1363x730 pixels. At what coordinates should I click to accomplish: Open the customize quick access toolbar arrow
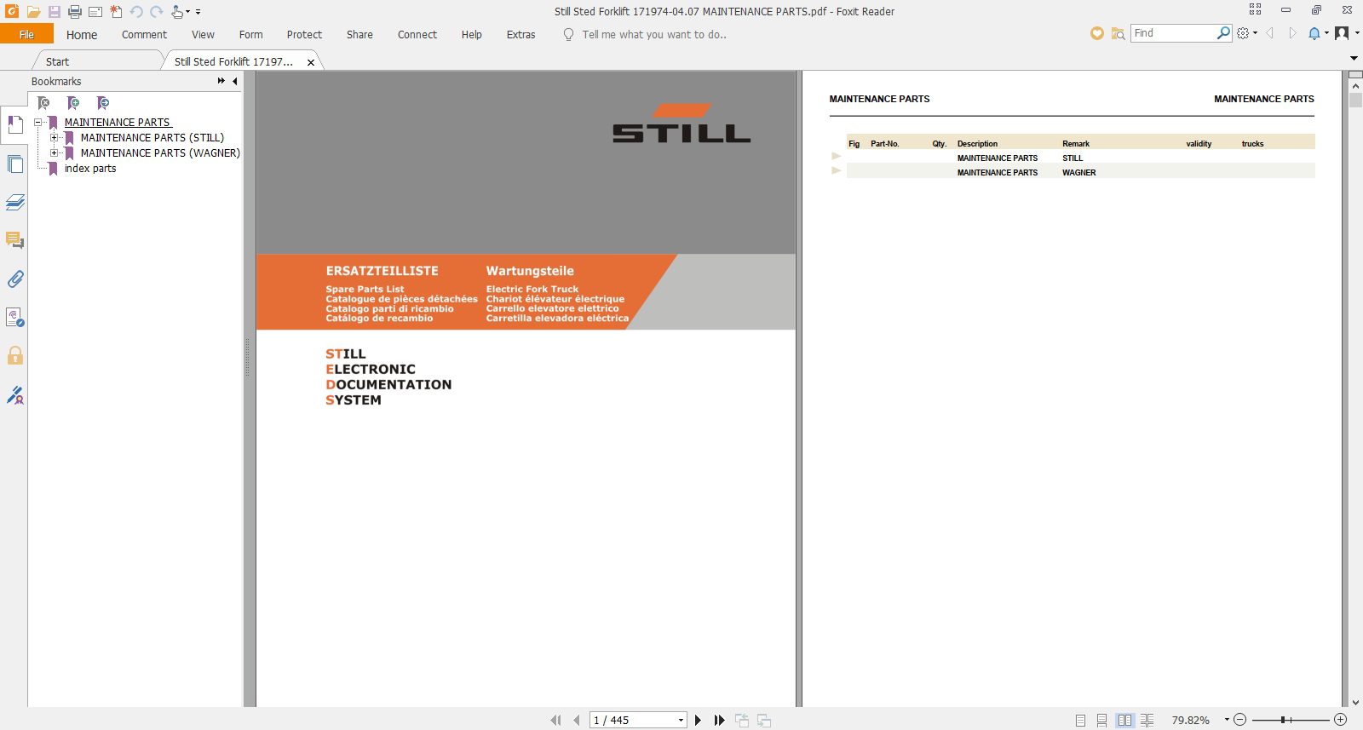point(198,12)
